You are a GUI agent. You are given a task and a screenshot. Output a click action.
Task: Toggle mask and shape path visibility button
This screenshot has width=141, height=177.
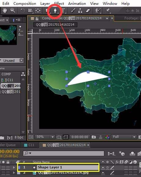(65, 137)
